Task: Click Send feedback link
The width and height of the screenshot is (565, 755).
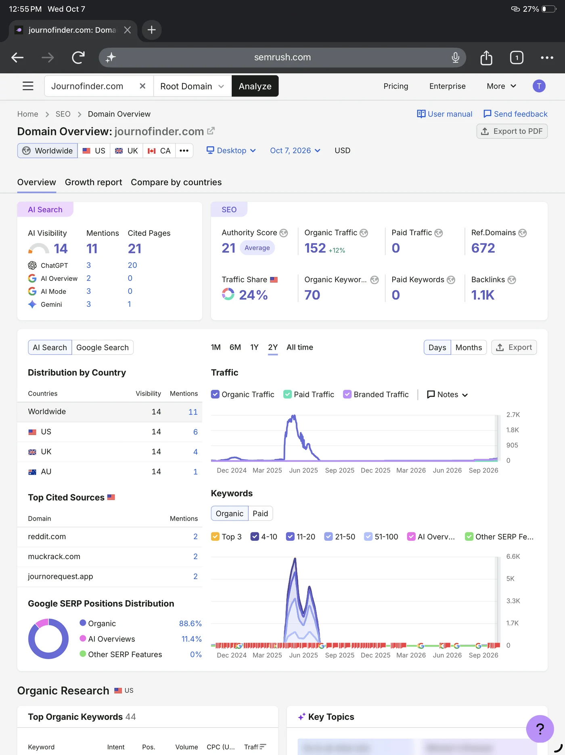Action: click(515, 114)
